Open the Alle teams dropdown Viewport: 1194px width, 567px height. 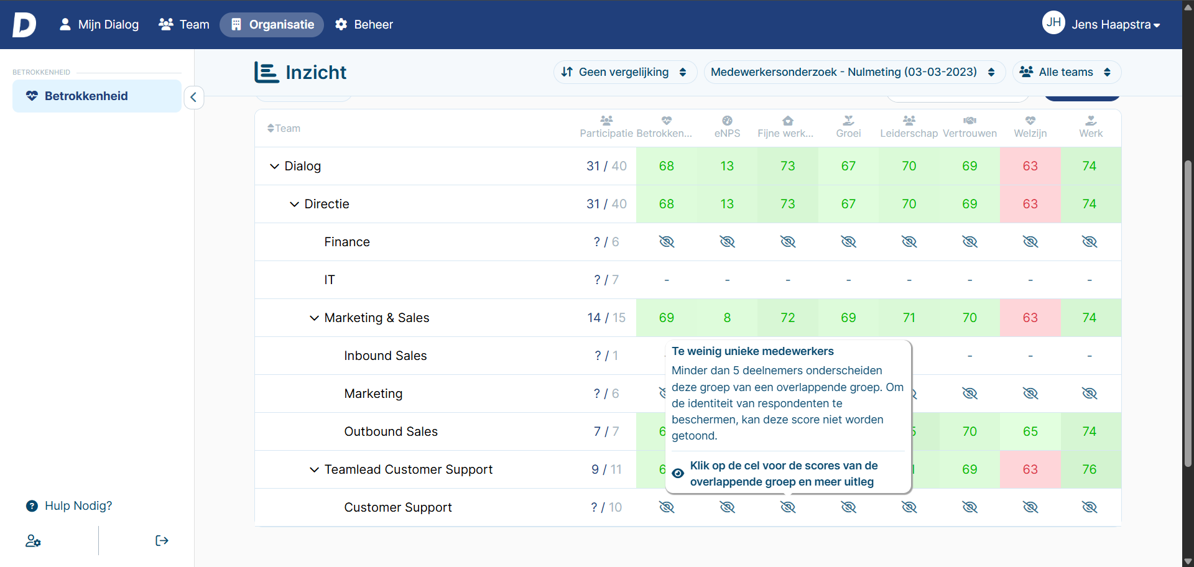click(x=1067, y=72)
